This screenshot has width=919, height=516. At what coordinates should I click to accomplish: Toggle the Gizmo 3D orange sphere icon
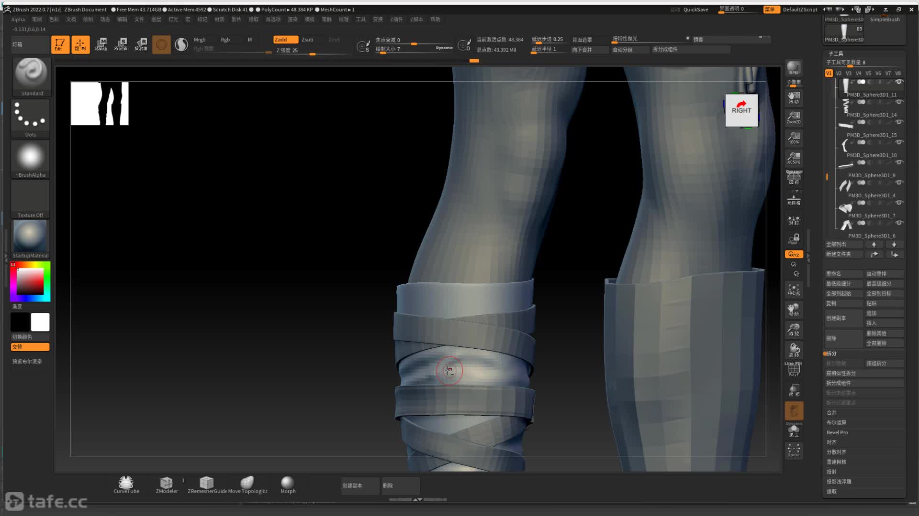point(161,44)
